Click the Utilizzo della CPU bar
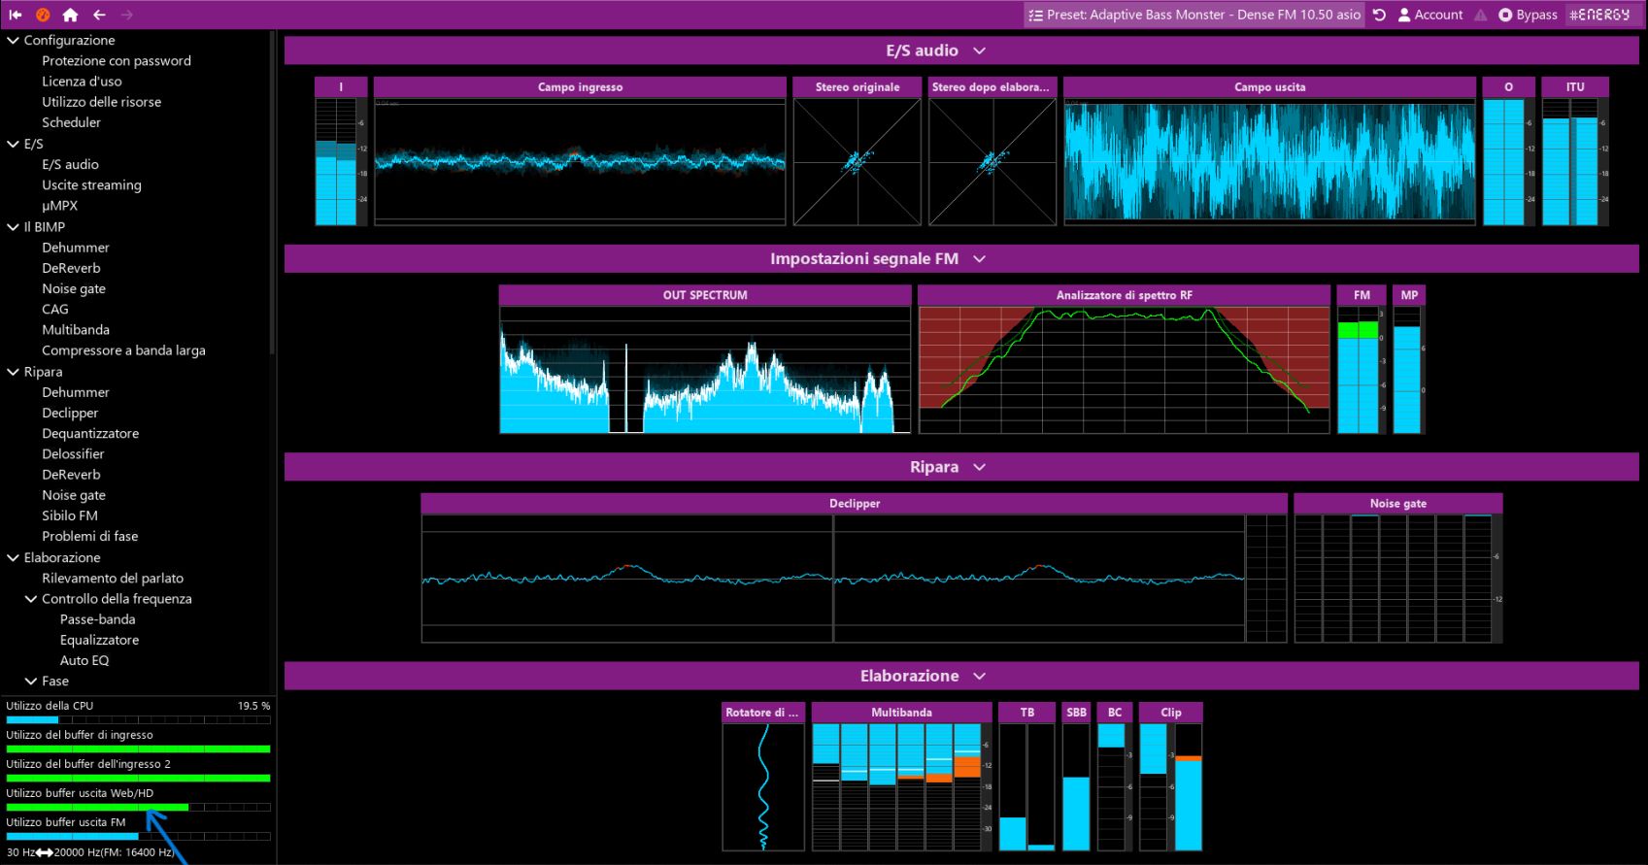Screen dimensions: 1648x865 tap(138, 720)
